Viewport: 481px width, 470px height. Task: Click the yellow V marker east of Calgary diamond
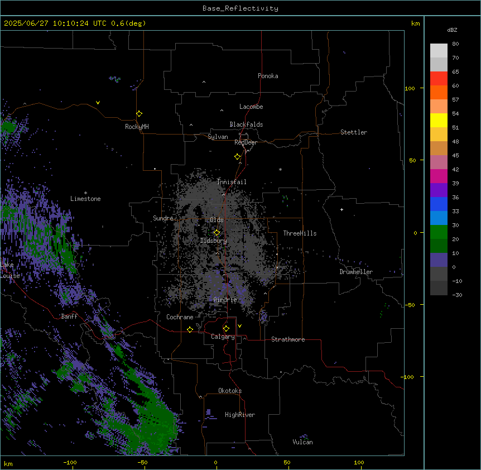coord(240,326)
